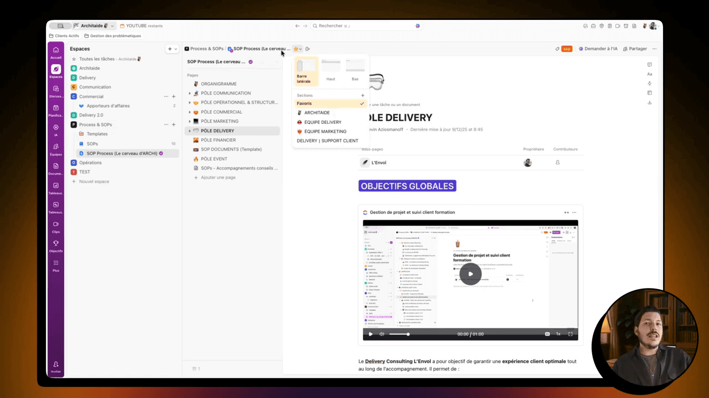The image size is (709, 398).
Task: Open Espaces in the purple sidebar
Action: point(56,71)
